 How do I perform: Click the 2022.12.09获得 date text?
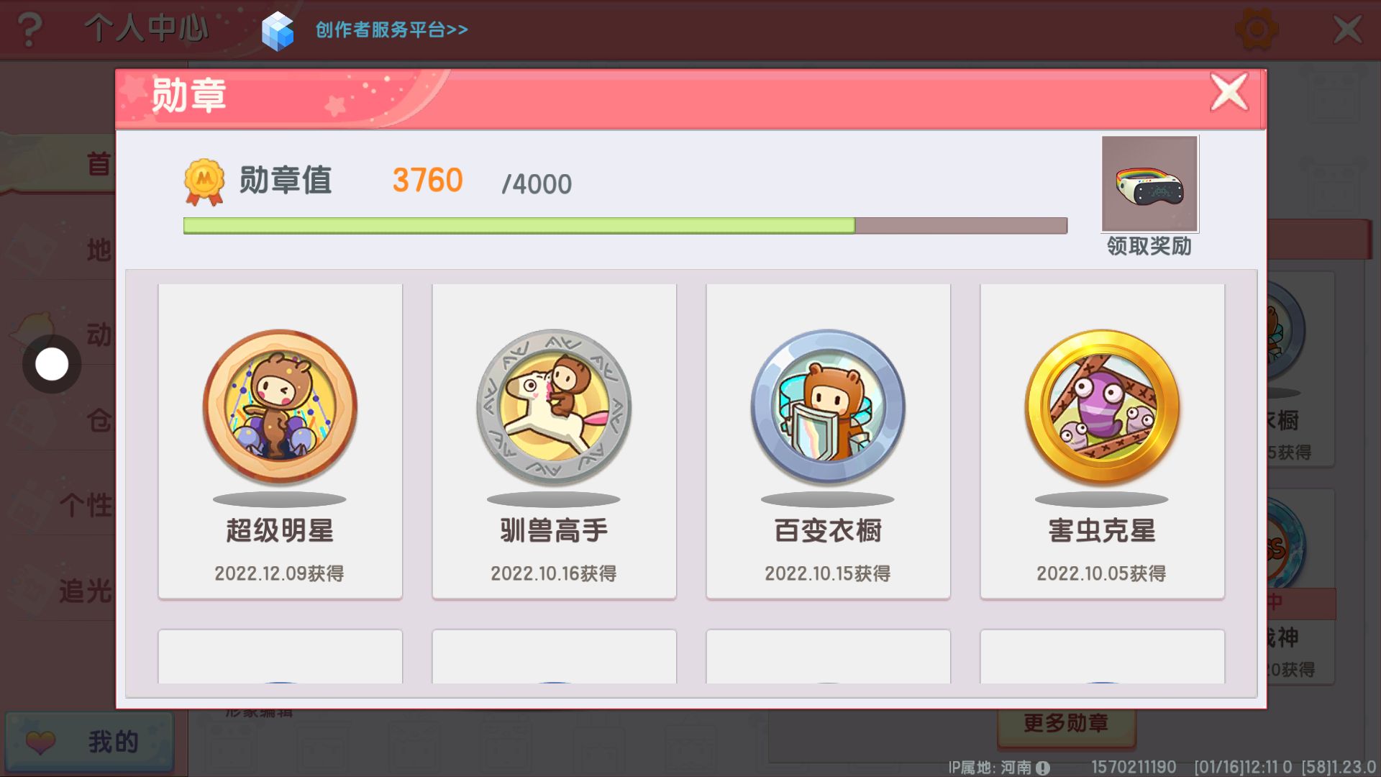pyautogui.click(x=279, y=573)
